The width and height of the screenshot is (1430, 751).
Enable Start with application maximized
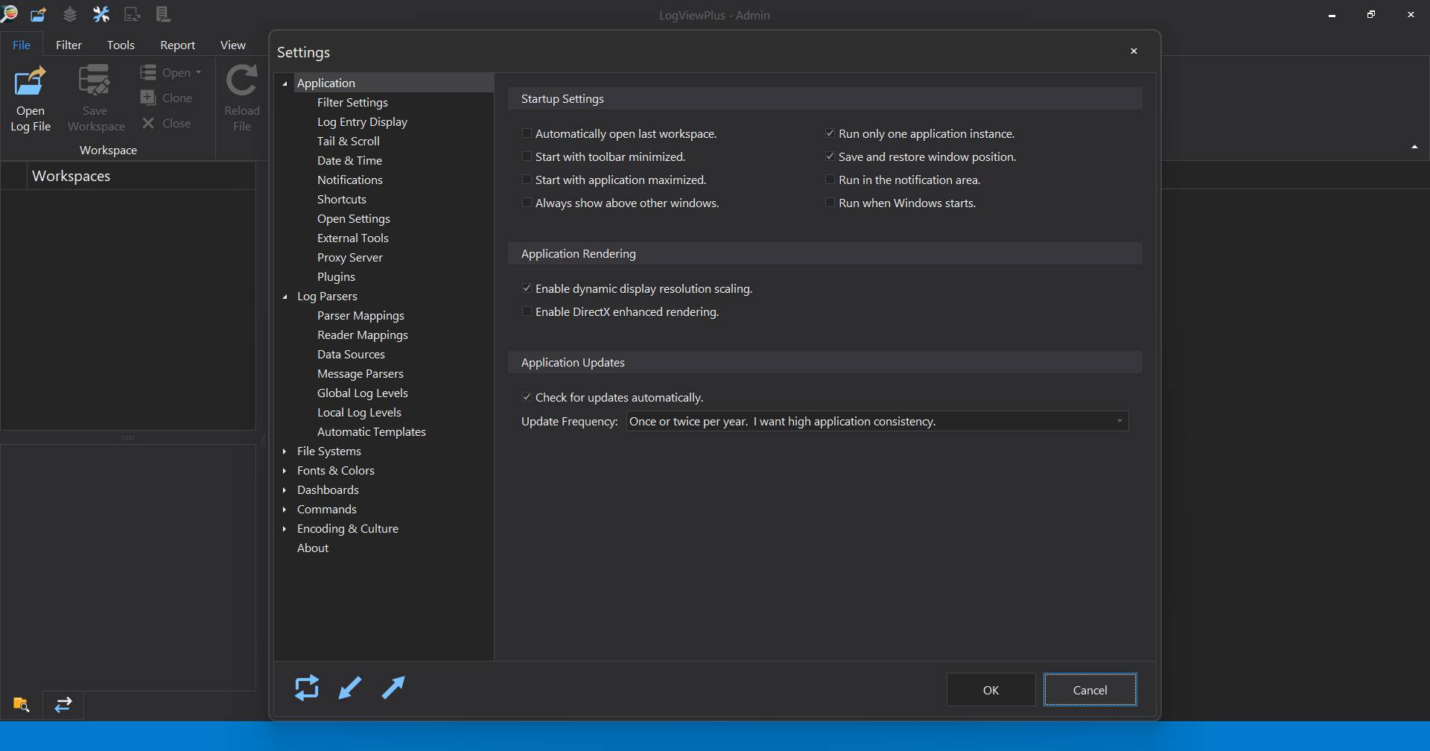point(527,180)
